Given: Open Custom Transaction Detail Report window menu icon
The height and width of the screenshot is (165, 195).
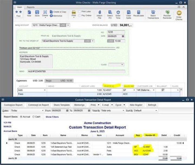Looking at the screenshot, I should (3, 100).
